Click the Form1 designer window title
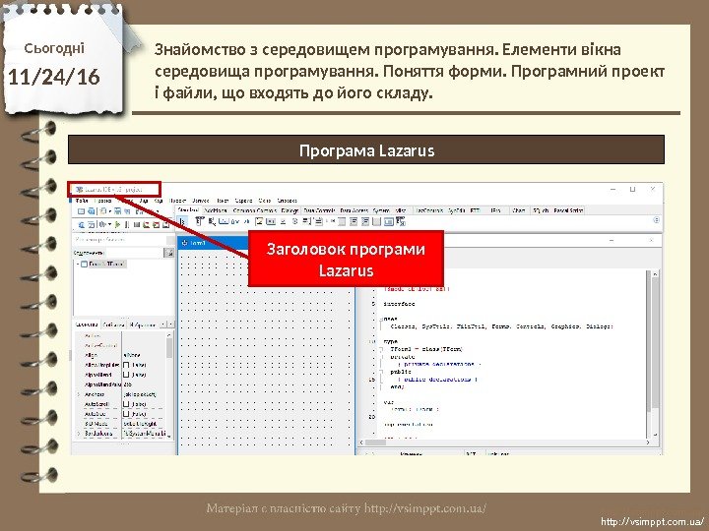 tap(198, 243)
